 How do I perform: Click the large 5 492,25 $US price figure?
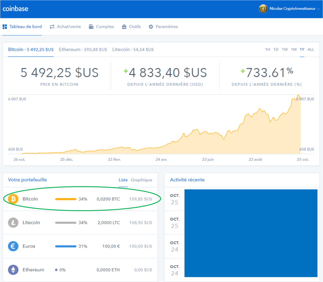60,73
